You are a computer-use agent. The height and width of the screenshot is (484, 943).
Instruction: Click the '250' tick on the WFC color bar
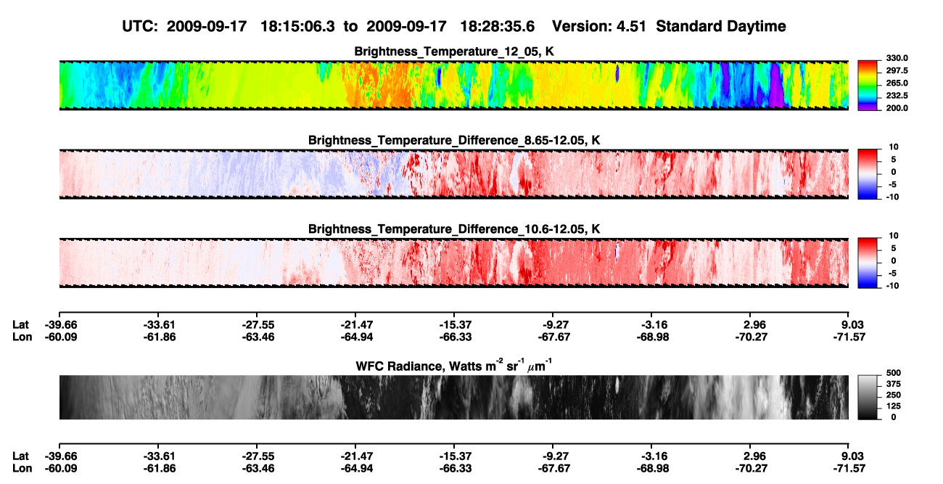[894, 395]
